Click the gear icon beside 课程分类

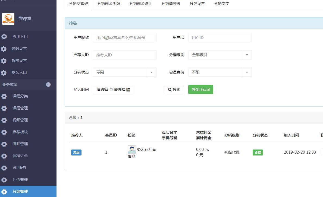click(x=4, y=96)
